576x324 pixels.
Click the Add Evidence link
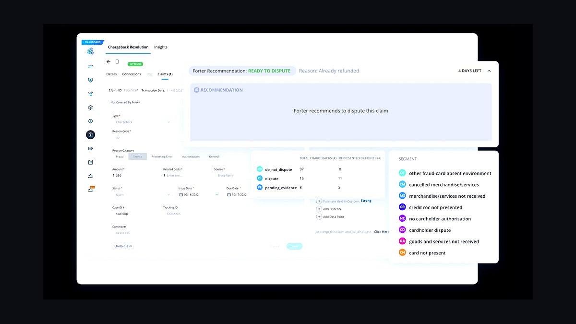333,209
